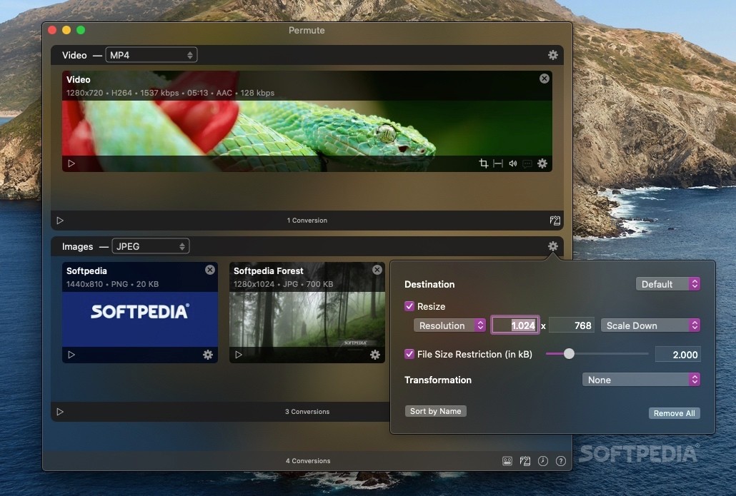The image size is (736, 496).
Task: Click the Permute window title
Action: [x=307, y=30]
